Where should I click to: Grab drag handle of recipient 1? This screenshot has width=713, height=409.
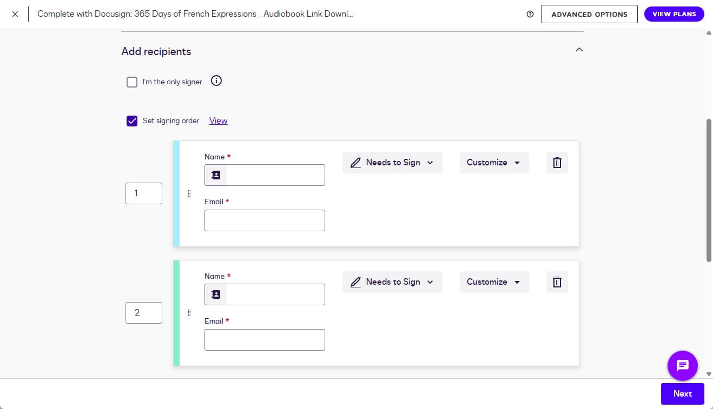[189, 193]
